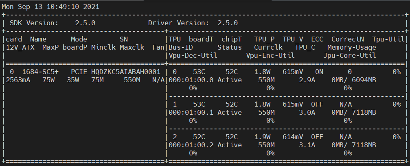Select the Driver Version value 2.5.0
This screenshot has width=410, height=166.
point(228,23)
